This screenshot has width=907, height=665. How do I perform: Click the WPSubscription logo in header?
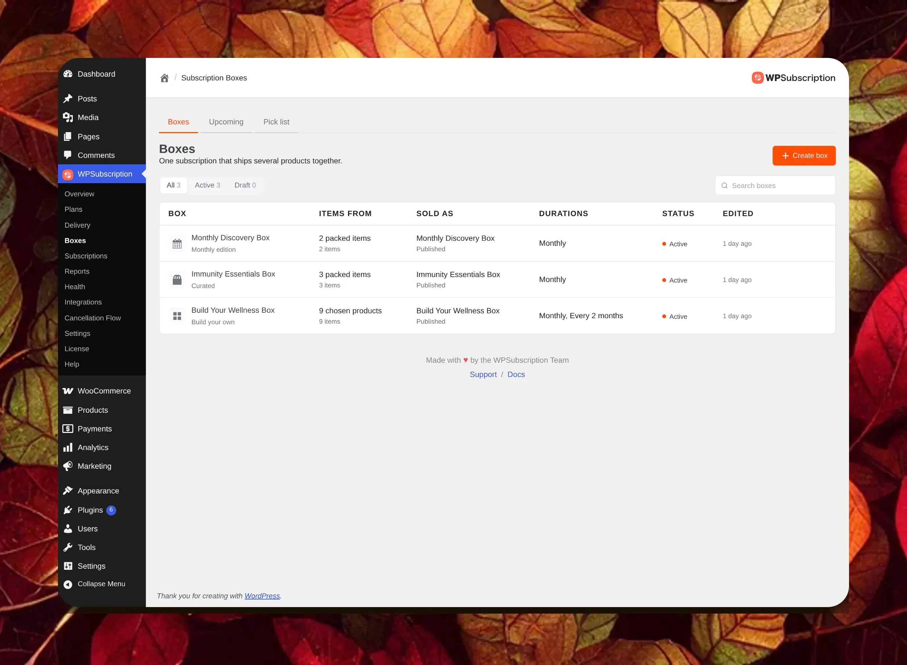(793, 78)
